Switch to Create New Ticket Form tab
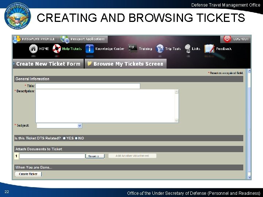The height and width of the screenshot is (197, 263). coord(48,63)
